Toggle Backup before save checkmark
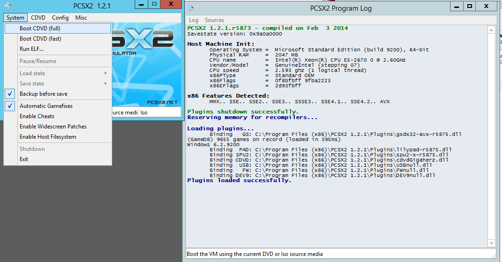Screen dimensions: 502x262 (10, 94)
